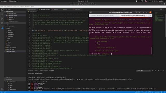The image size is (166, 93).
Task: Click the notifications bell in status bar
Action: tap(164, 92)
